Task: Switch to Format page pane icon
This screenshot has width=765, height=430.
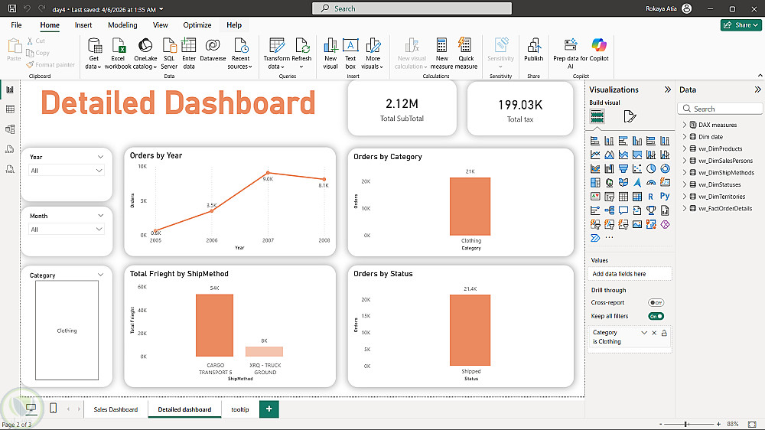Action: (630, 116)
